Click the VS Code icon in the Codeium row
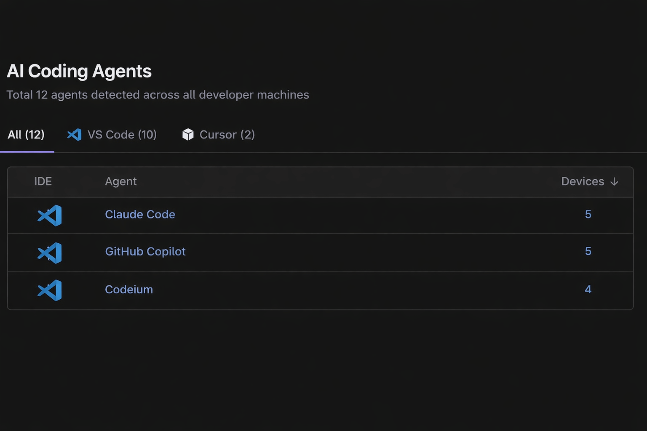This screenshot has height=431, width=647. pos(50,290)
